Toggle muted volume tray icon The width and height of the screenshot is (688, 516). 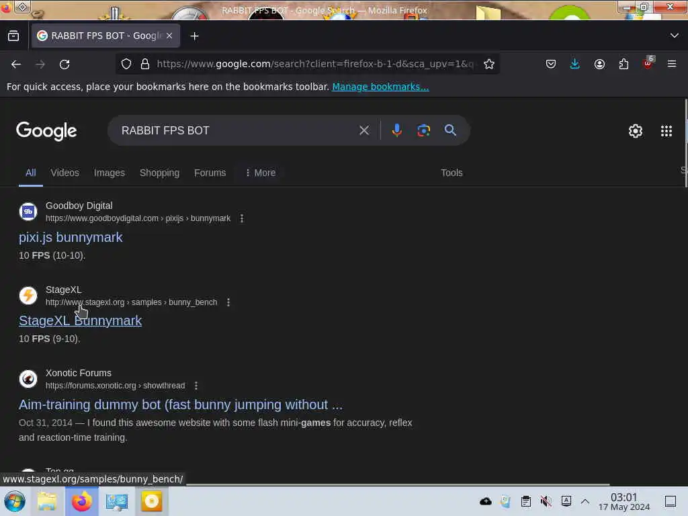point(546,501)
